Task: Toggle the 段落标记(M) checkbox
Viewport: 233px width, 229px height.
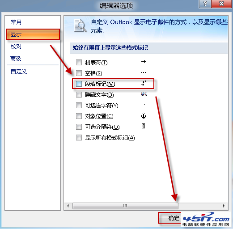Action: click(x=79, y=84)
